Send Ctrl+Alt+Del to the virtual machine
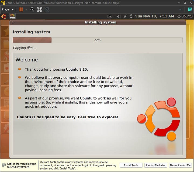 tap(32, 9)
